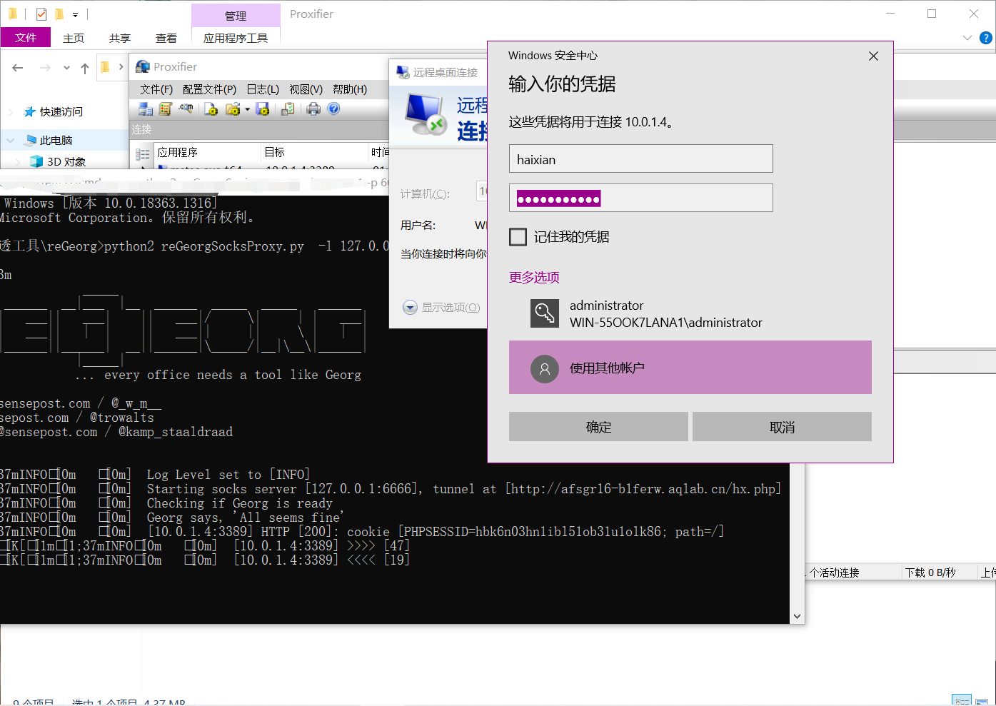Image resolution: width=996 pixels, height=706 pixels.
Task: Open Customize Quick Access Toolbar dropdown
Action: 75,14
